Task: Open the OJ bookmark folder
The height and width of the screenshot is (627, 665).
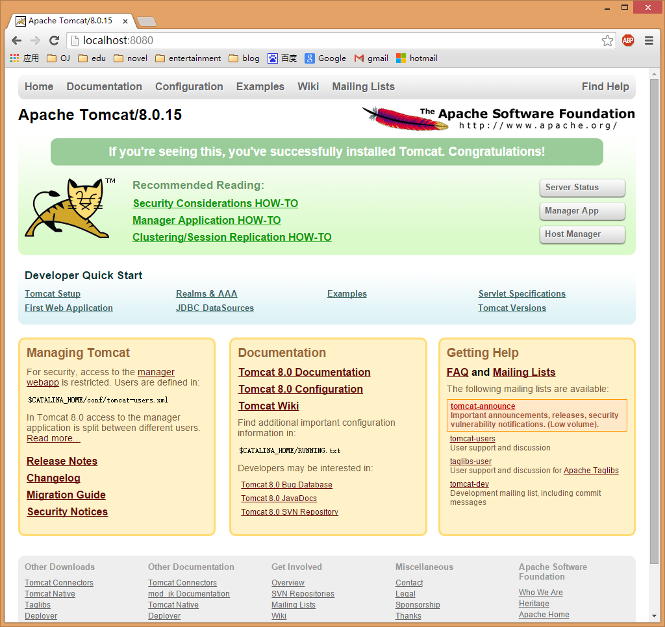Action: (x=58, y=58)
